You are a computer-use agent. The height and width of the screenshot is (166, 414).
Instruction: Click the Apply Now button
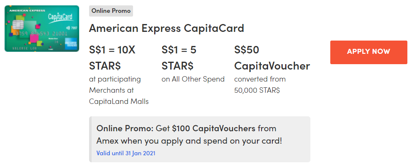pyautogui.click(x=368, y=52)
